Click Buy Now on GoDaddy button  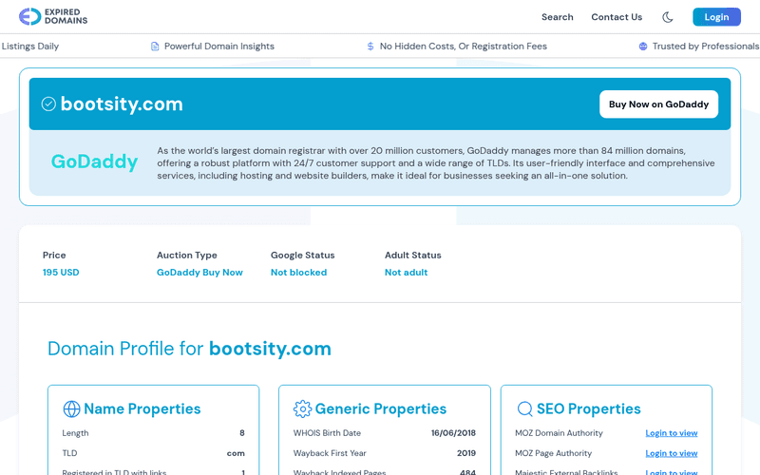658,104
